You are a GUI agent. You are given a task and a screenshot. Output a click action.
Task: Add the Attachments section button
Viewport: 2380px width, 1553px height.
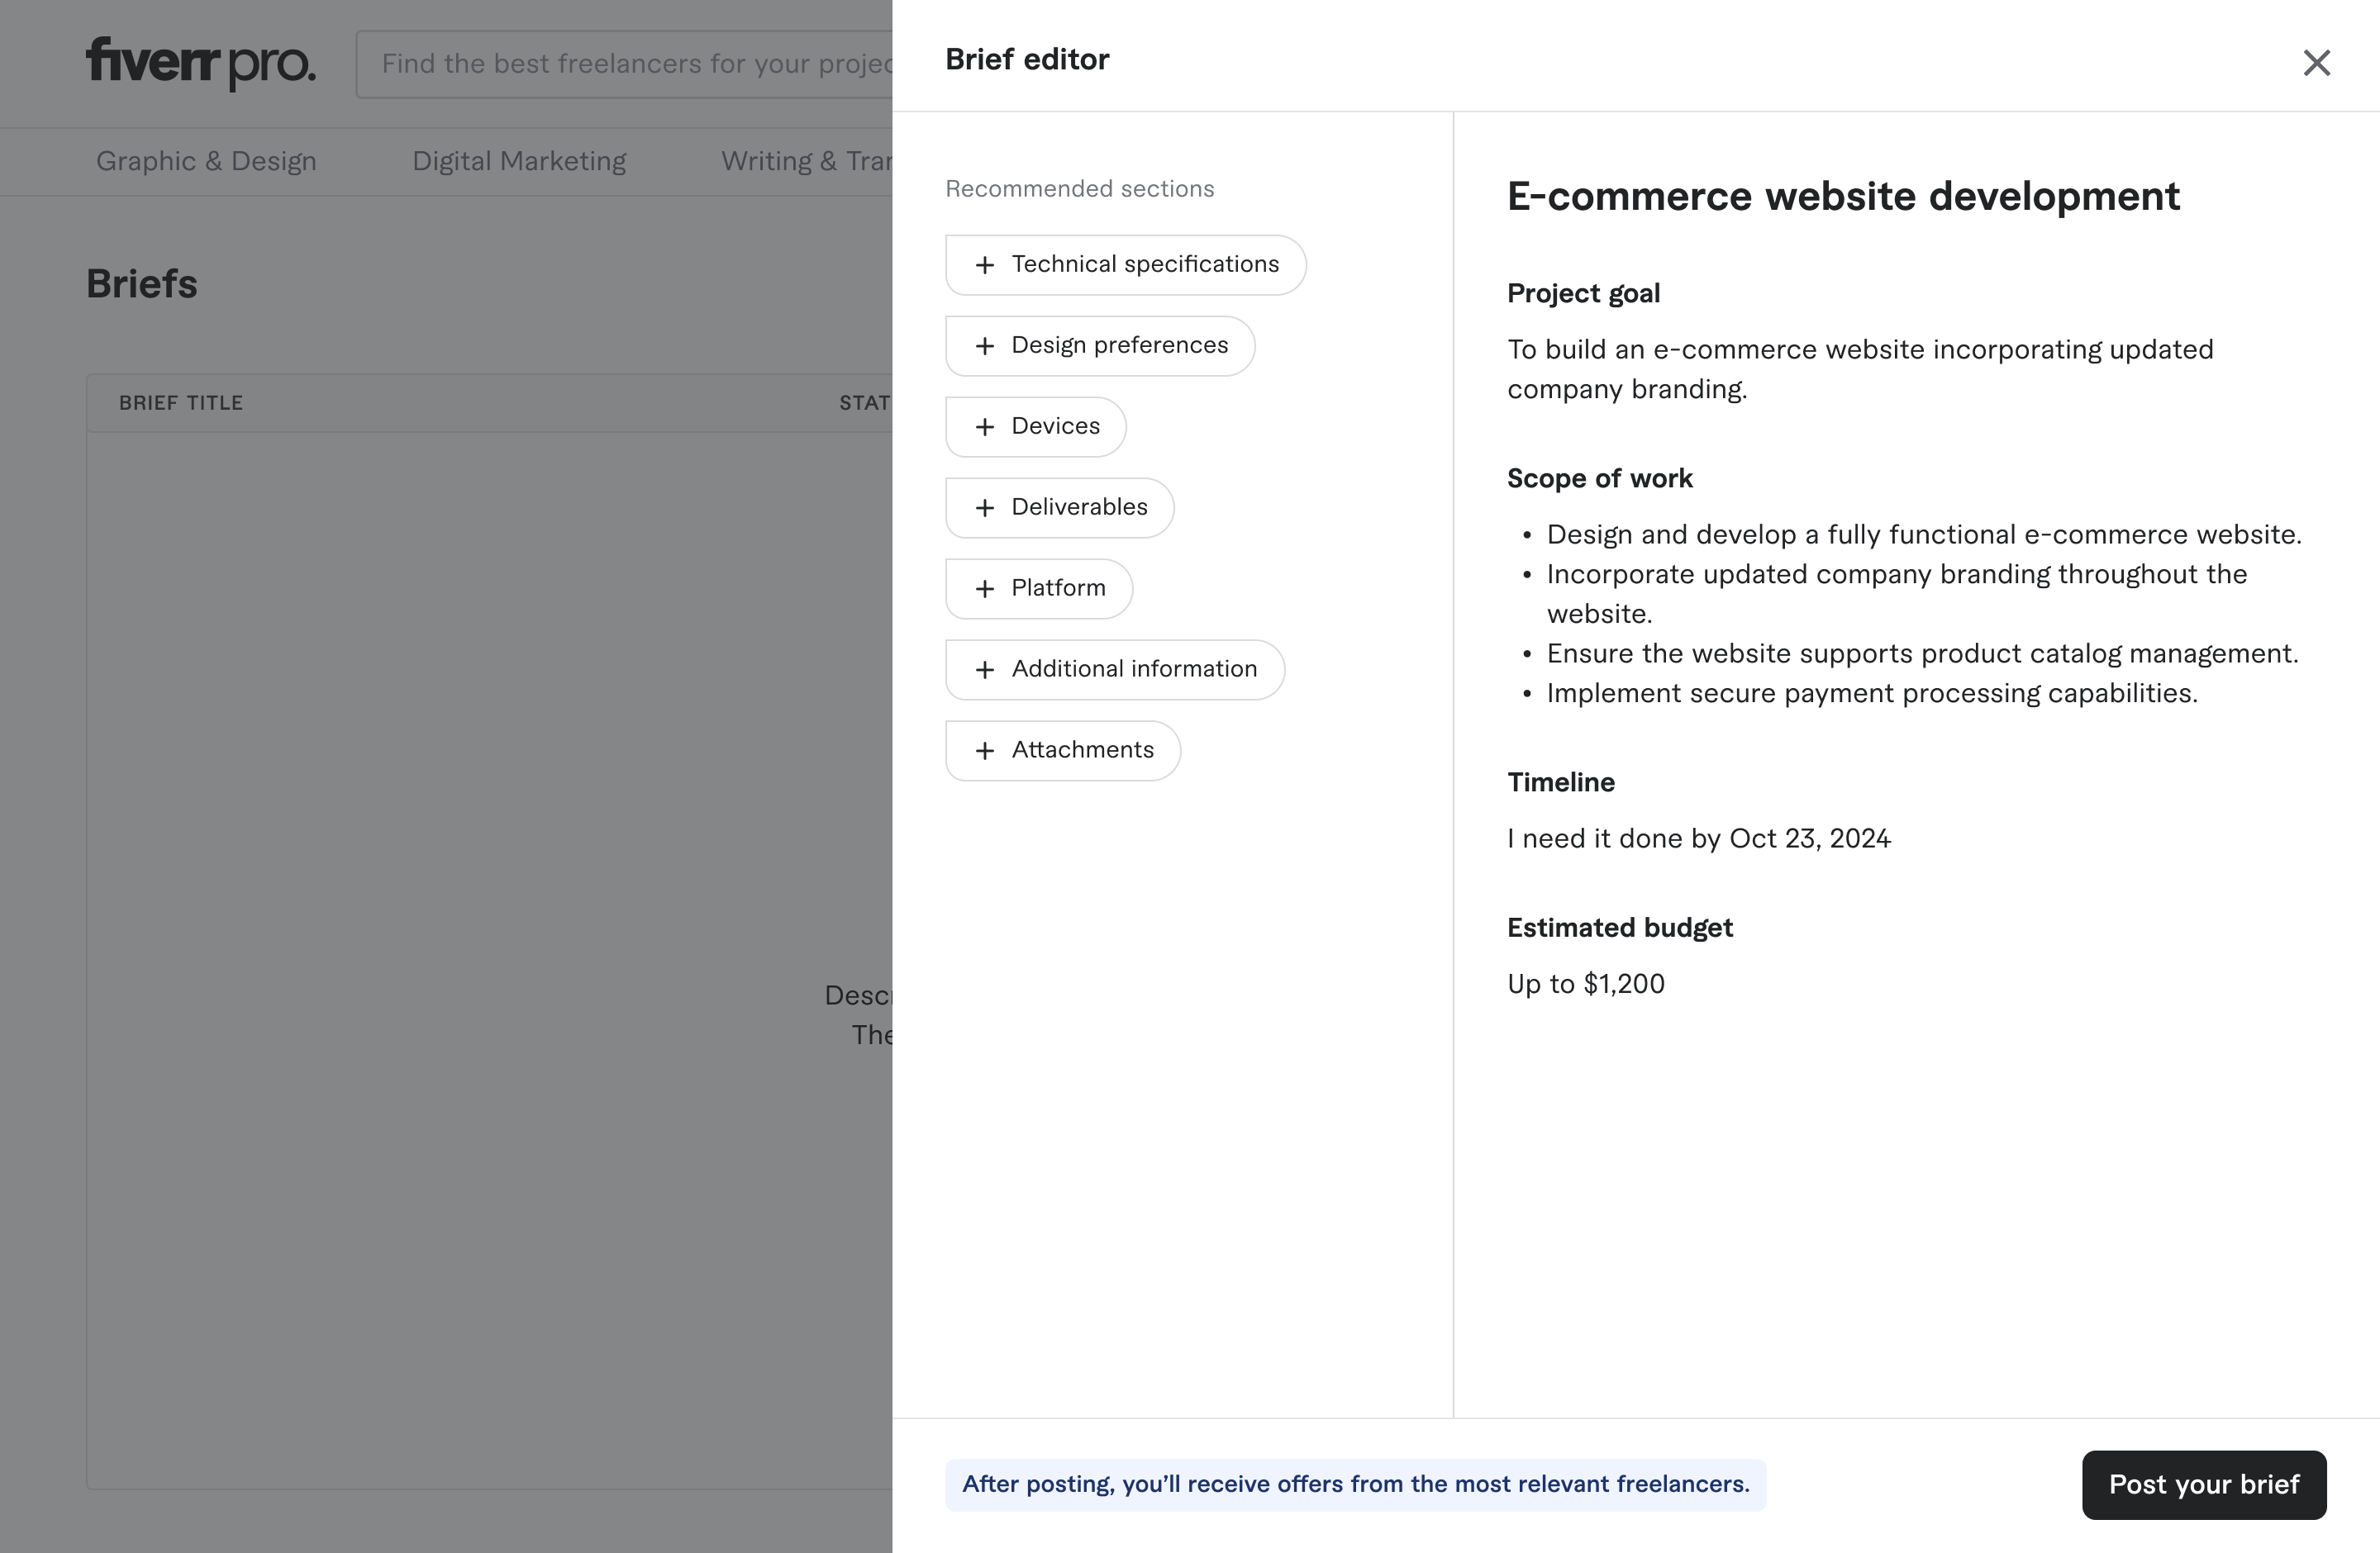point(1063,751)
